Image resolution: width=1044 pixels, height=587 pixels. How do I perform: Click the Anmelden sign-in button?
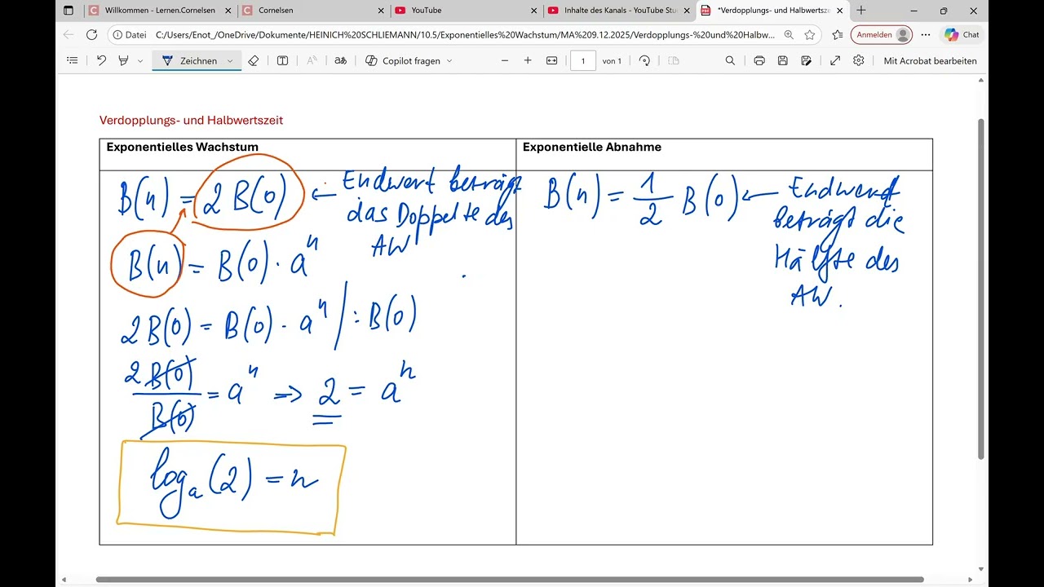881,35
